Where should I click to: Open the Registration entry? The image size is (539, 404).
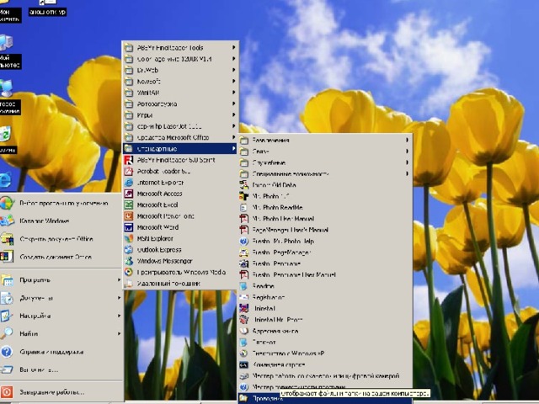point(325,297)
